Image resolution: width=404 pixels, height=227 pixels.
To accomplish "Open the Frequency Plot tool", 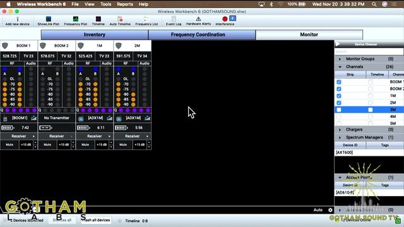I will click(x=76, y=19).
